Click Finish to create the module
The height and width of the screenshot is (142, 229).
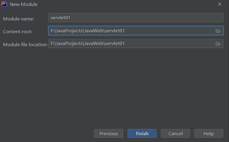click(x=142, y=133)
